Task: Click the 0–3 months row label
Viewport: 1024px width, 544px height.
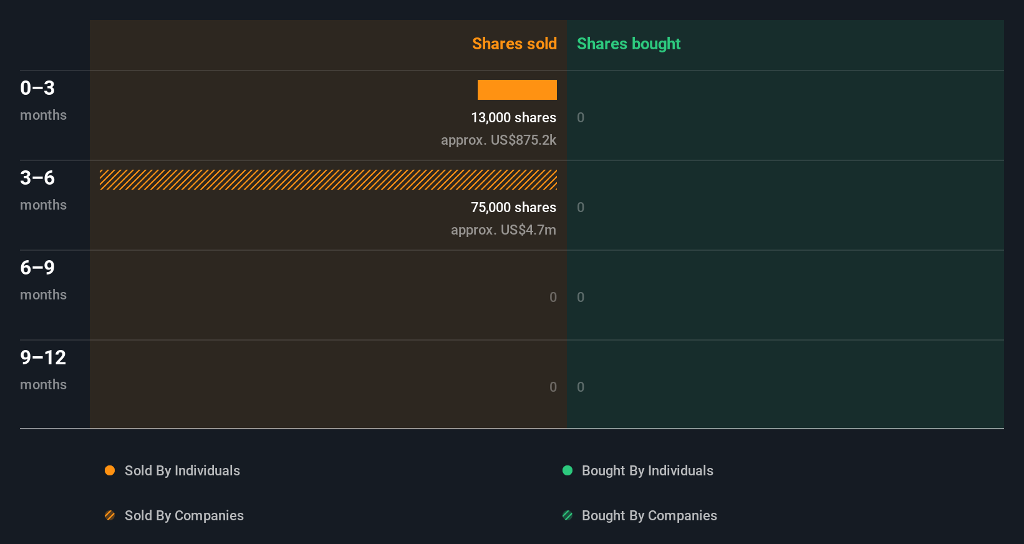Action: tap(43, 100)
